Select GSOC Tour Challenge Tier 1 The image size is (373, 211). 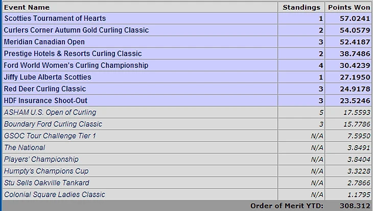(50, 136)
